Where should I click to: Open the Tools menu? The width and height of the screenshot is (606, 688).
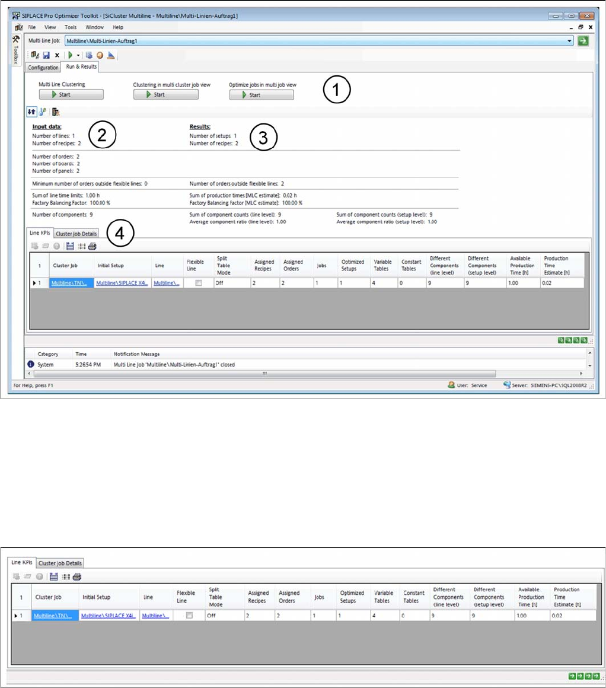click(x=71, y=27)
